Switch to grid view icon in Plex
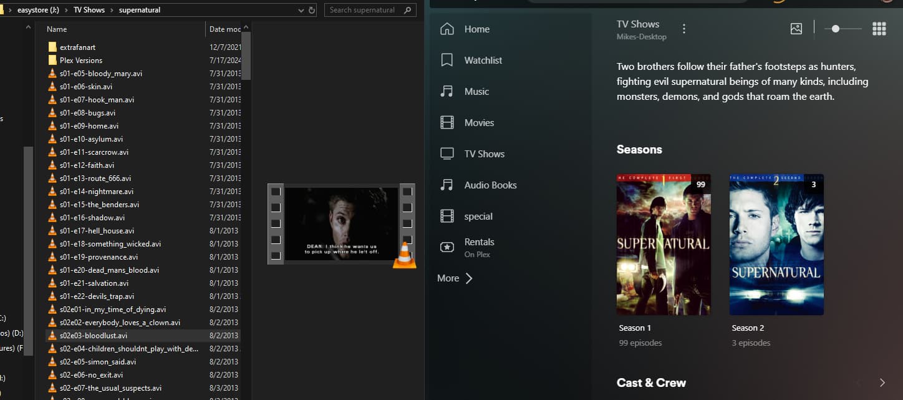The height and width of the screenshot is (400, 903). (879, 29)
